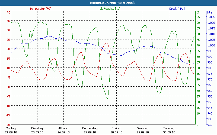
Task: Click the red temperature axis value '30'
Action: tap(8, 30)
